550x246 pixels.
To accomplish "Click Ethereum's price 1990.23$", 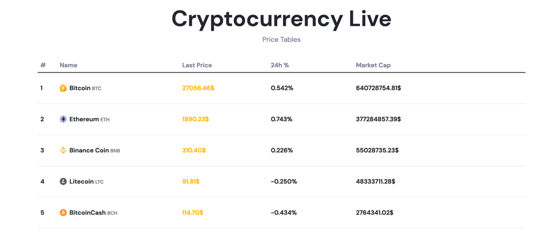I will point(195,119).
